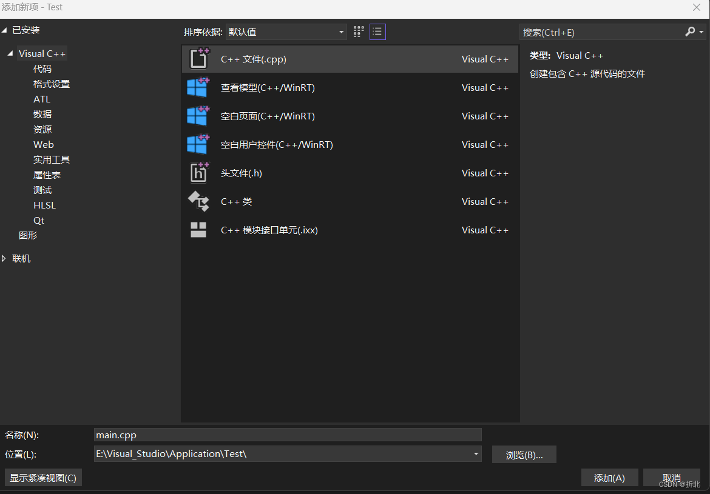Image resolution: width=710 pixels, height=494 pixels.
Task: Select the 图形 category
Action: click(28, 236)
